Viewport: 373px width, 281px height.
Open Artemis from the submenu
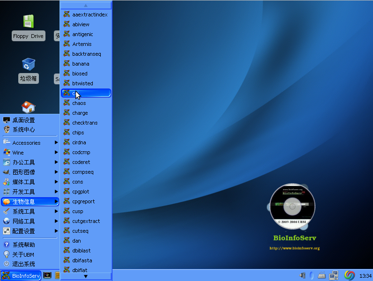(86, 44)
